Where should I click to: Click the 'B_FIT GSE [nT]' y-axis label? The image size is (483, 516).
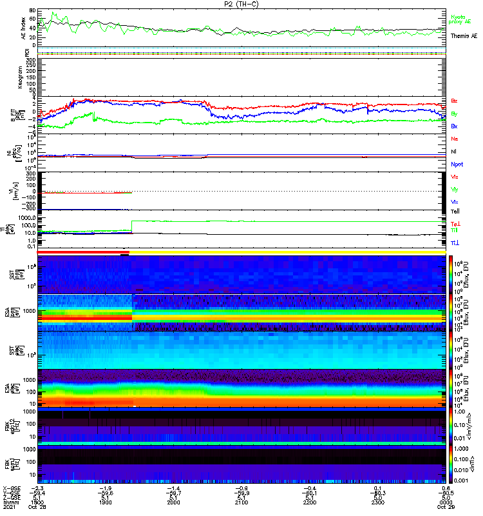[18, 115]
